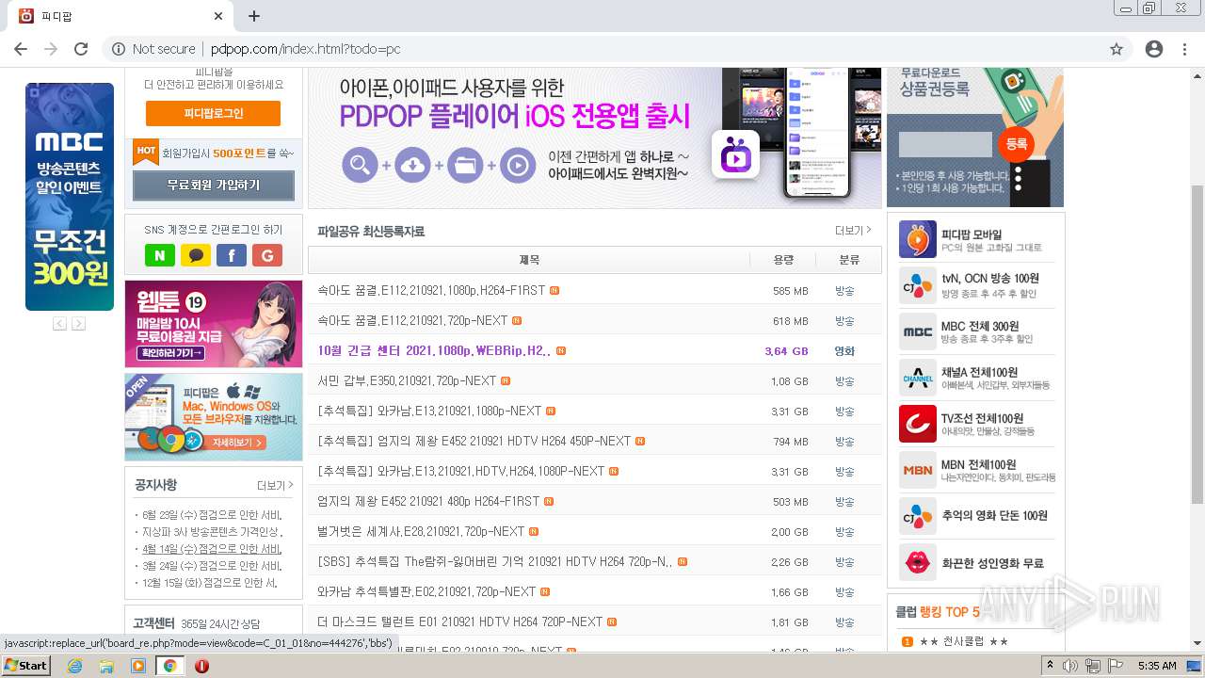Open 서민 갑부.E350 720p-NEXT post
Image resolution: width=1205 pixels, height=678 pixels.
[408, 381]
